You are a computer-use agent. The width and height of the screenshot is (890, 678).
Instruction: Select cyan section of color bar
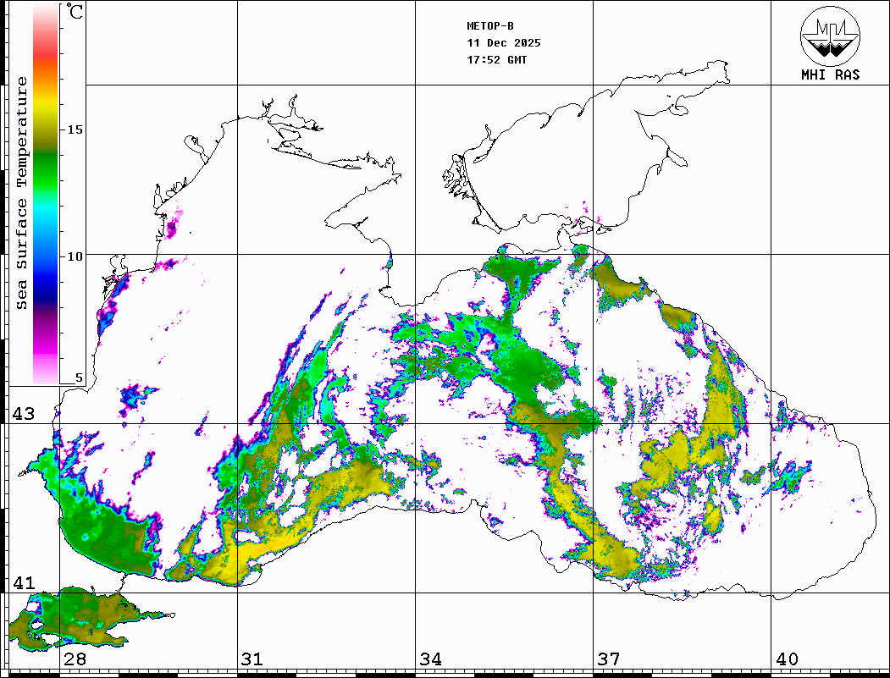point(46,212)
